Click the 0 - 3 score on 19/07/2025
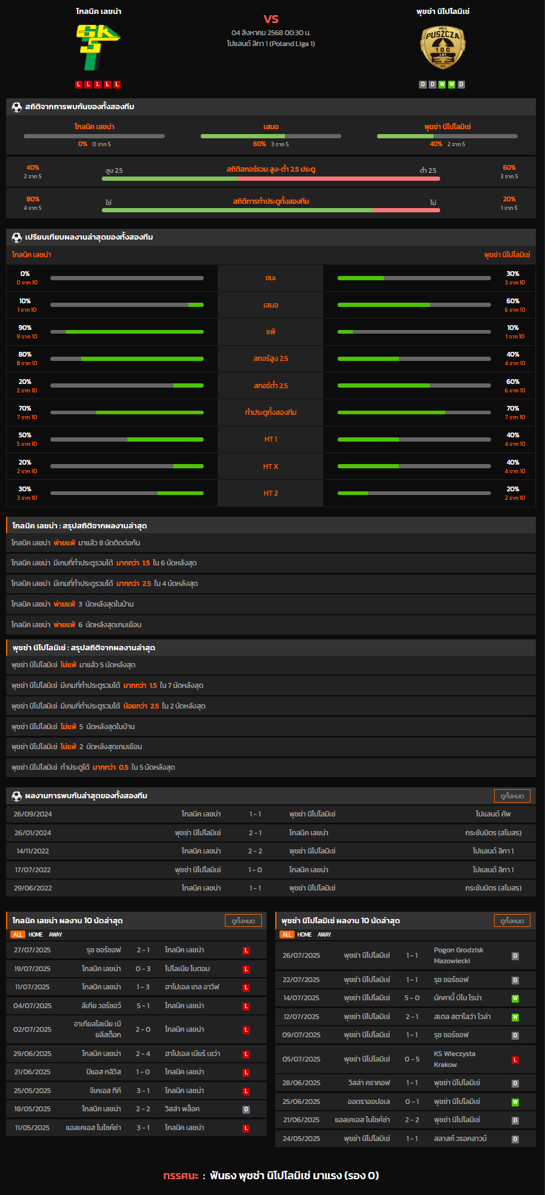This screenshot has width=545, height=1195. coord(143,969)
